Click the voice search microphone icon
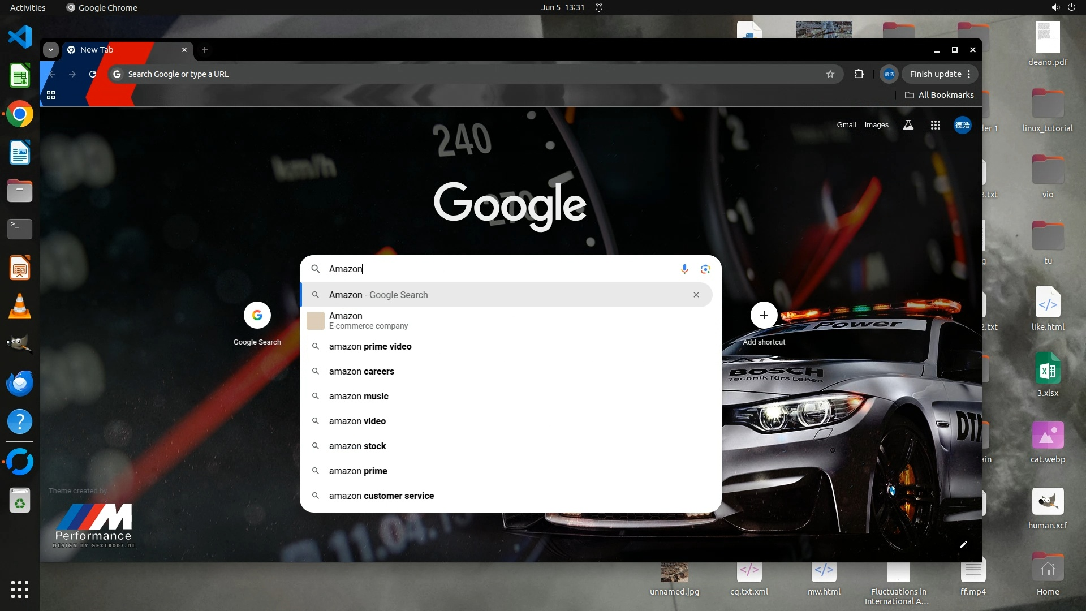Image resolution: width=1086 pixels, height=611 pixels. coord(684,269)
